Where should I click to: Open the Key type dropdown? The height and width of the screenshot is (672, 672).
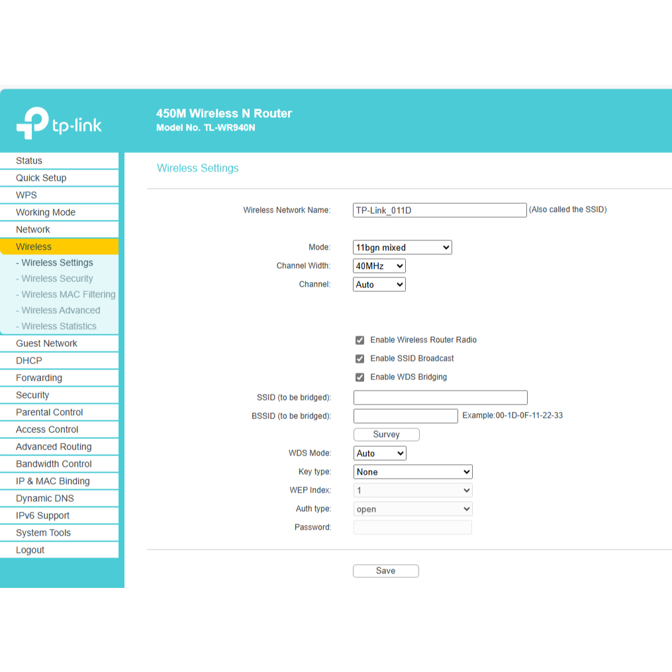click(x=412, y=472)
